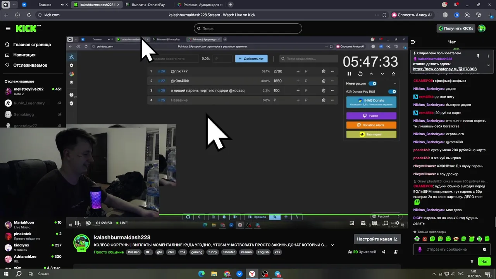Viewport: 496px width, 279px height.
Task: Open kiddlynx channel in sidebar
Action: point(33,247)
